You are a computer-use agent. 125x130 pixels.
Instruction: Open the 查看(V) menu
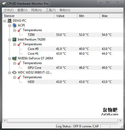tap(22, 10)
